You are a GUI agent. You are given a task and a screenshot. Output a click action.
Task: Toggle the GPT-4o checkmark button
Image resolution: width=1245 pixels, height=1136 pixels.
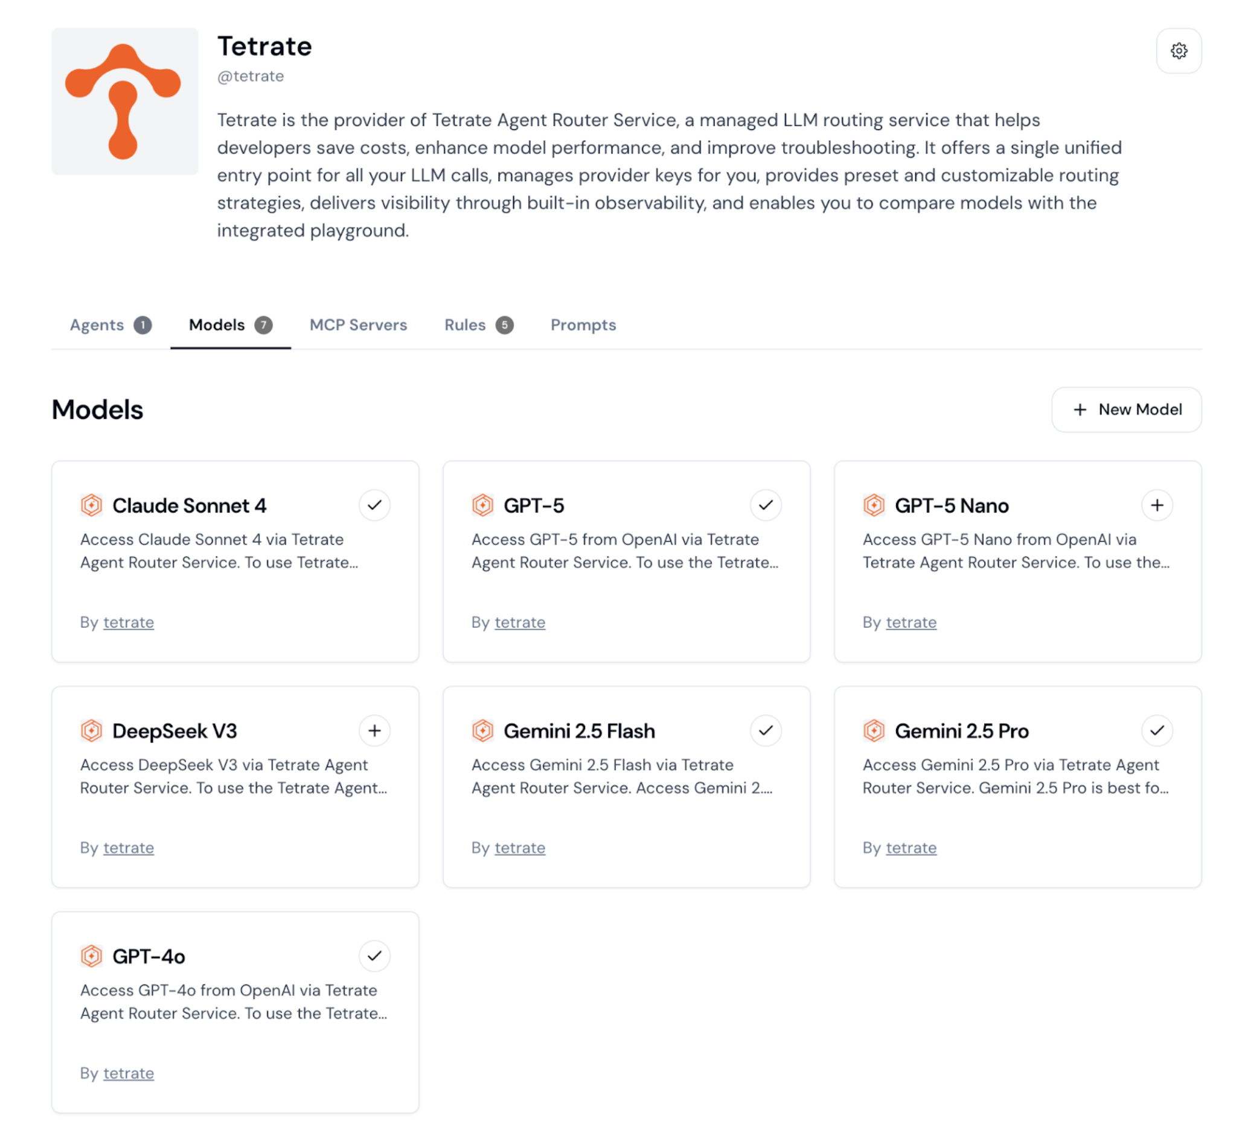pyautogui.click(x=374, y=956)
